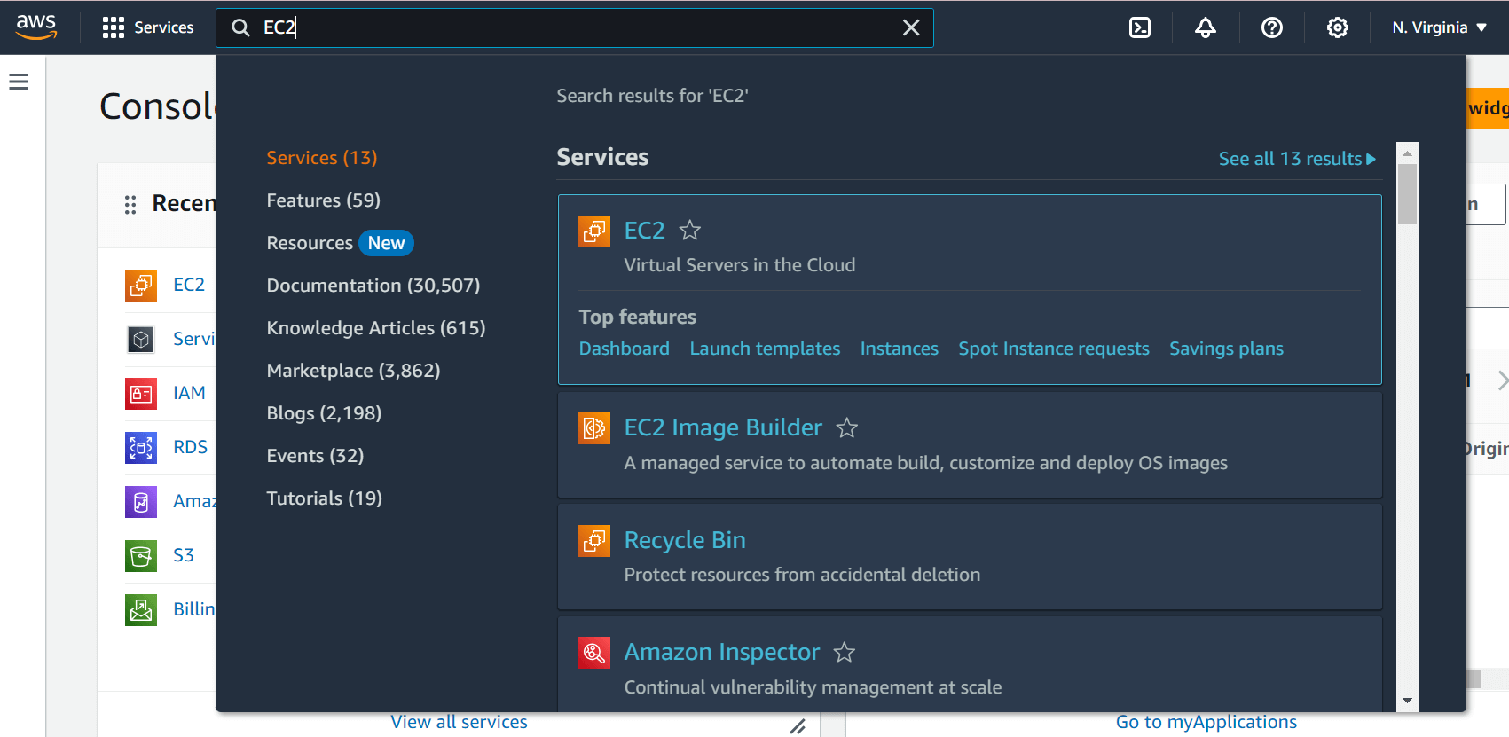Expand See all 13 results

coord(1296,159)
